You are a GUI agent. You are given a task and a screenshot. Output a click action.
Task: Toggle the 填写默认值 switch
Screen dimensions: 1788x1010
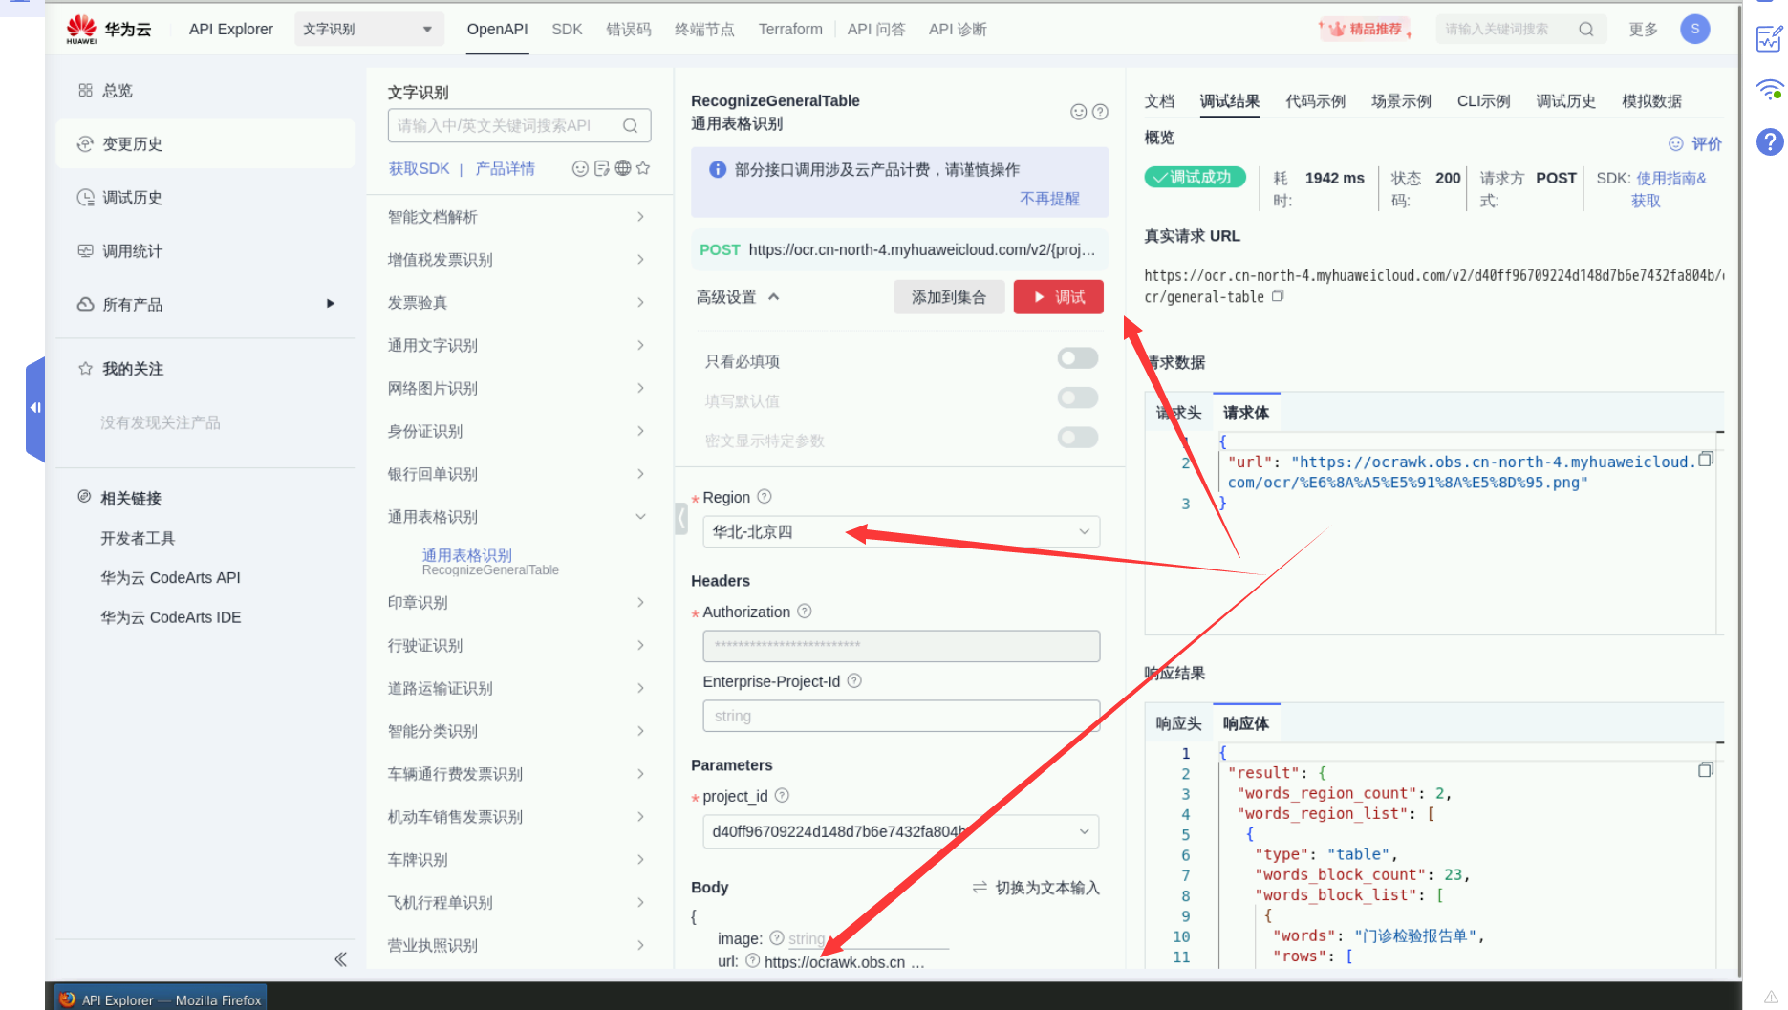1077,398
